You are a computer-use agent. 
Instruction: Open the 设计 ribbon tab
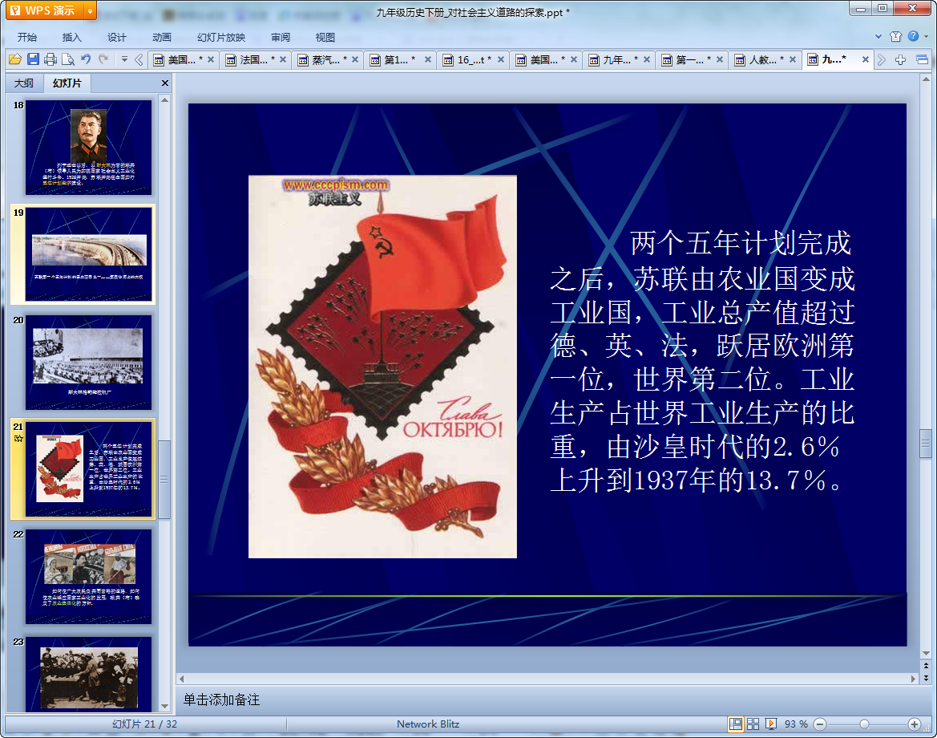coord(116,37)
